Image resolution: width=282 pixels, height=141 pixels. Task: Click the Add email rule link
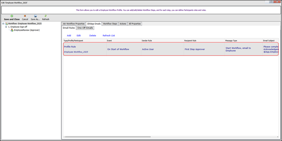click(x=69, y=36)
